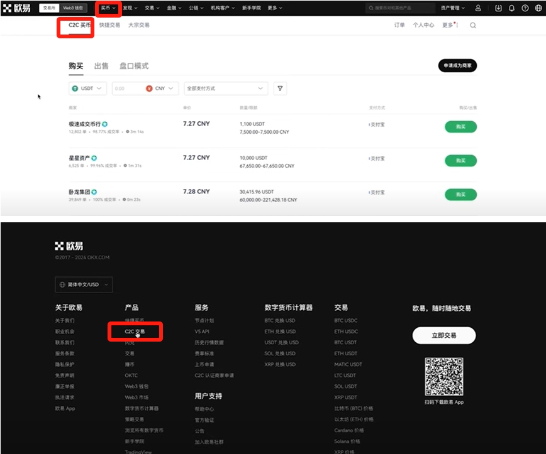Click 购买 for 极速成交币行
This screenshot has width=546, height=454.
click(x=460, y=127)
